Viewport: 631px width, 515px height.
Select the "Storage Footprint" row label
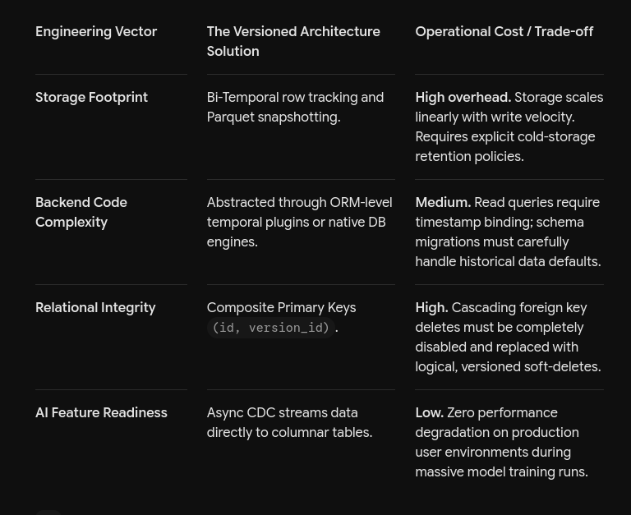(91, 98)
